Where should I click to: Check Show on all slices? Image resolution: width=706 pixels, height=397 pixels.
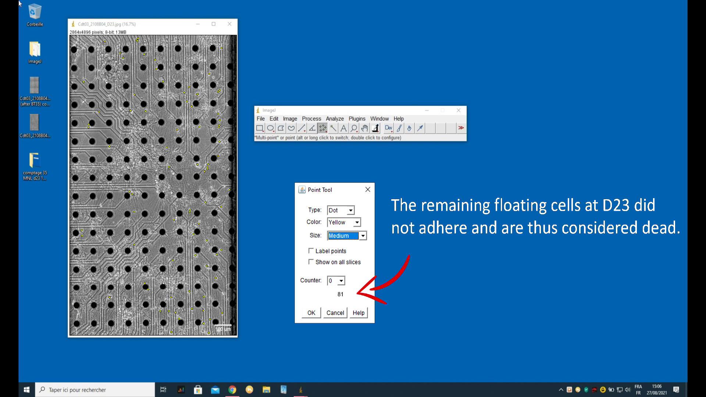tap(311, 262)
